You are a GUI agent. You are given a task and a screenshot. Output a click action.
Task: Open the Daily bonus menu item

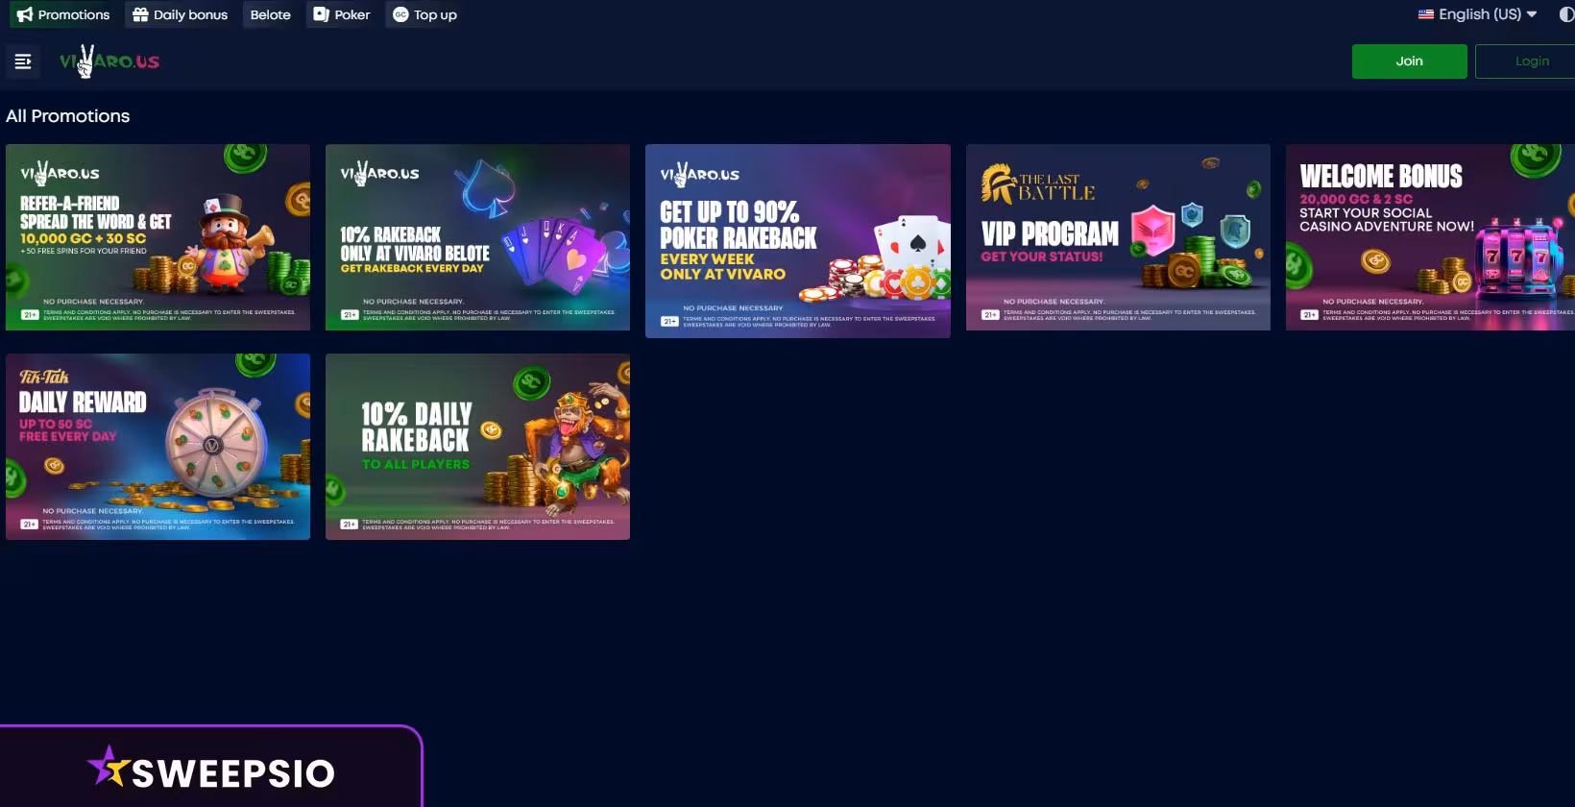(181, 14)
